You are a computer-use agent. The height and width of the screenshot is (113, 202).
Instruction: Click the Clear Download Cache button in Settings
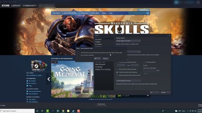(x=128, y=81)
